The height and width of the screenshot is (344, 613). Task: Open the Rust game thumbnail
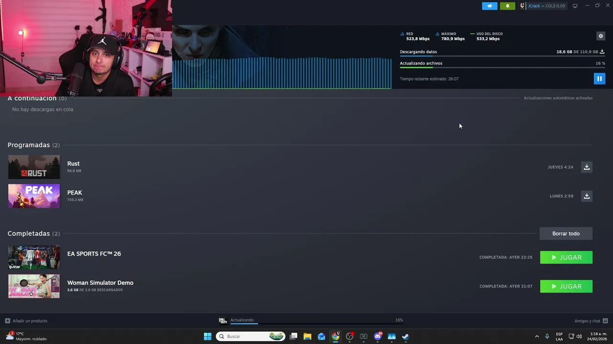[34, 167]
